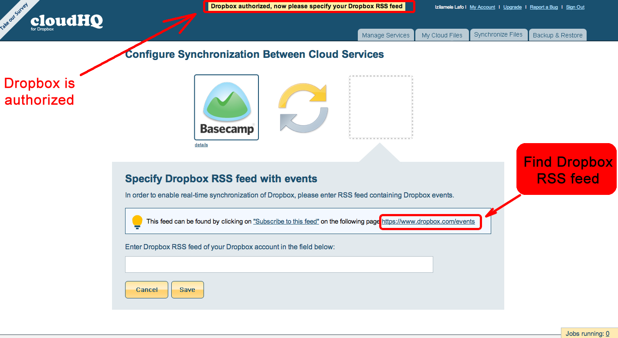
Task: Open the Synchronize Files tab
Action: 498,35
